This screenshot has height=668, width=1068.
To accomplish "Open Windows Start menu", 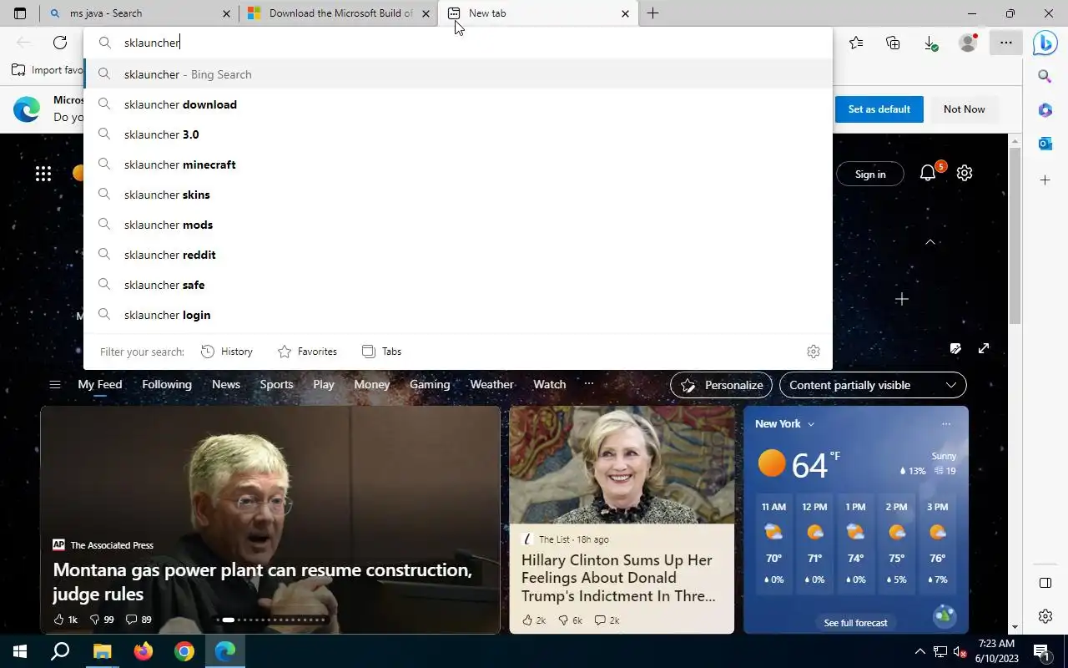I will coord(20,651).
